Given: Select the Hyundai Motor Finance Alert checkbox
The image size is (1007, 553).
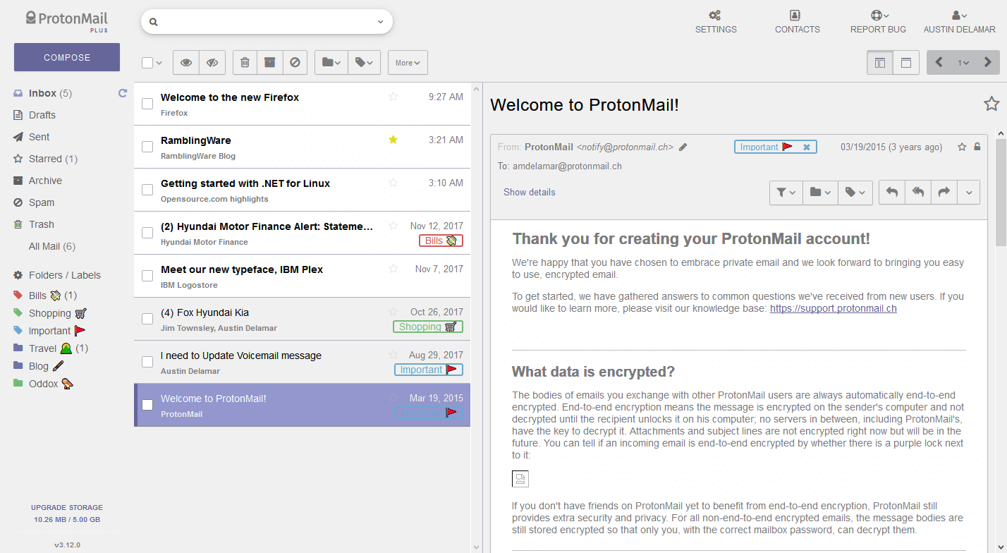Looking at the screenshot, I should (x=147, y=233).
